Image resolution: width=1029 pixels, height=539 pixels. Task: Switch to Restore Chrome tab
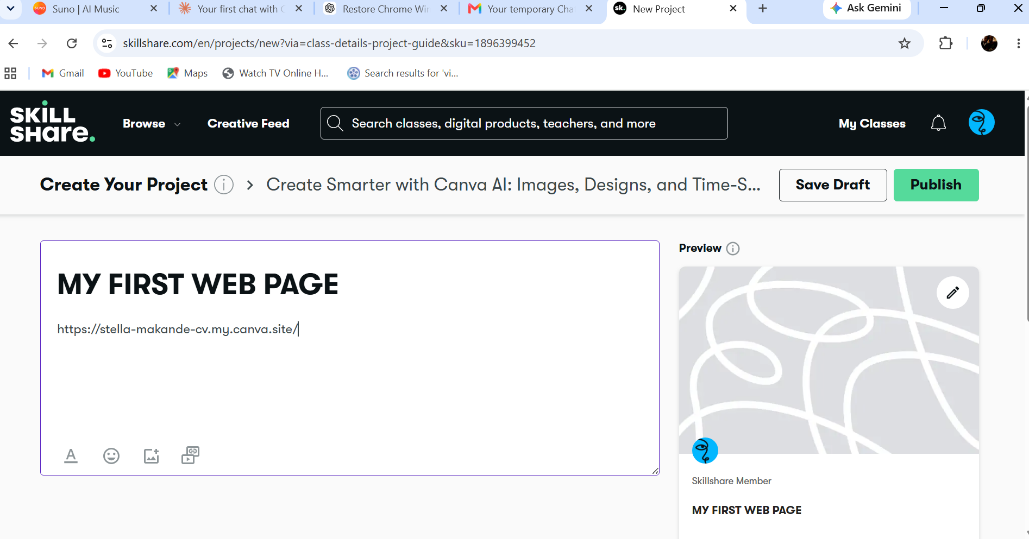386,9
